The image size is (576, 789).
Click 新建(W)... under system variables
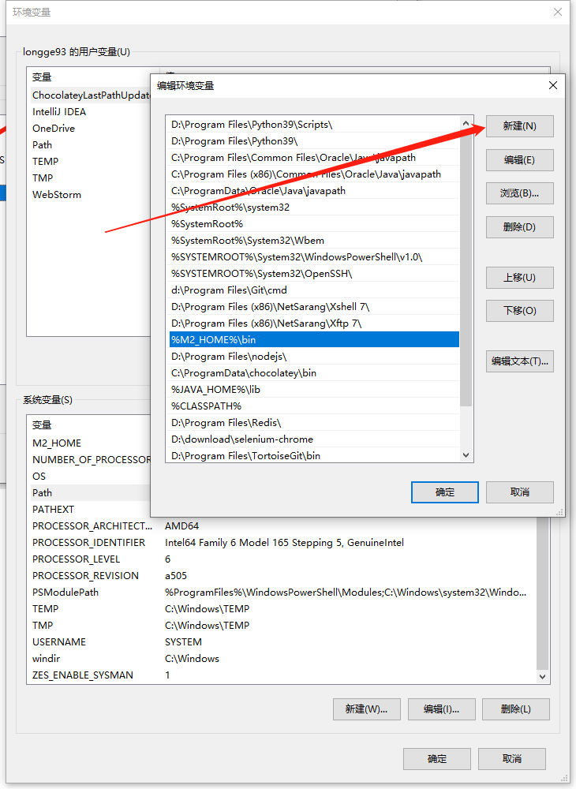tap(367, 709)
